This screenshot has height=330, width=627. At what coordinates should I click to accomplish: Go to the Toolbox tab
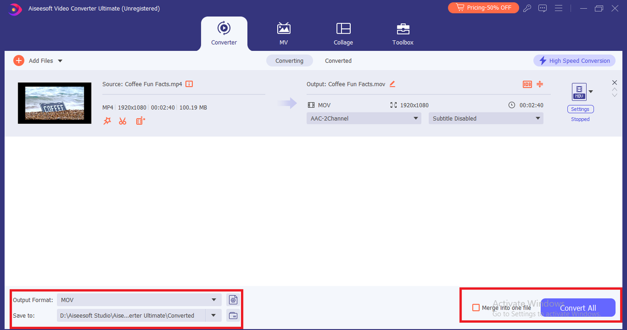(x=403, y=33)
